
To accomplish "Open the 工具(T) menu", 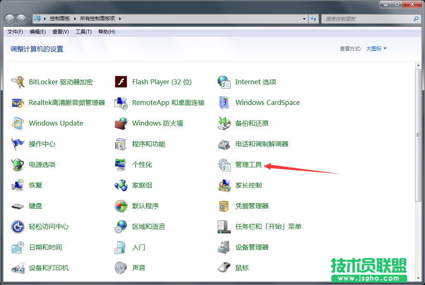I will (x=83, y=31).
